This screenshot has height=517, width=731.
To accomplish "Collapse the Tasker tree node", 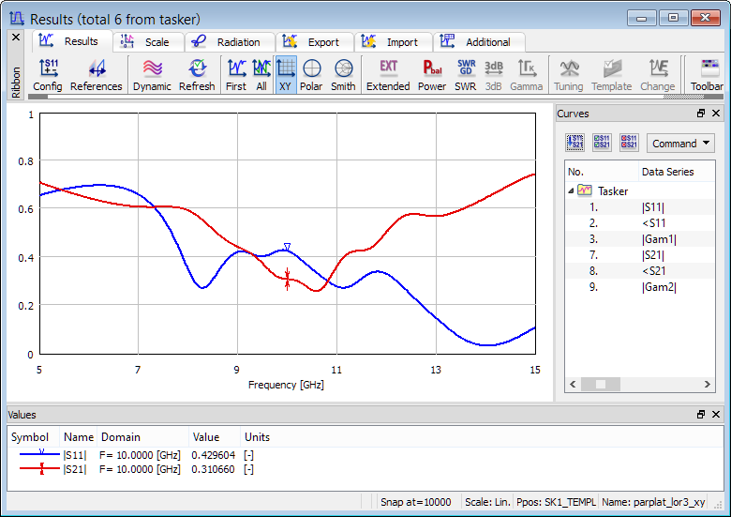I will (x=572, y=190).
